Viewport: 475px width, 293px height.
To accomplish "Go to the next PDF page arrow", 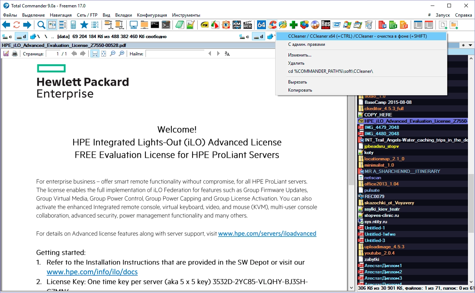I will pos(83,54).
